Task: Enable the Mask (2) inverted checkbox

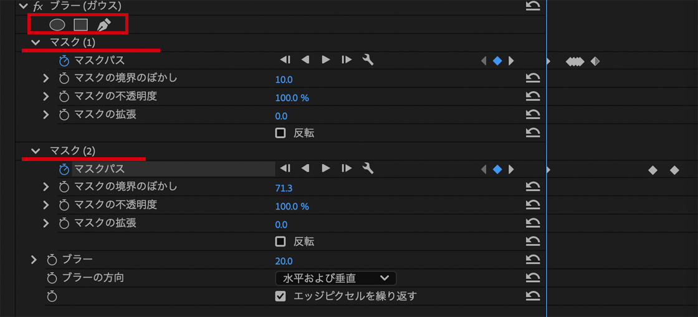Action: [x=280, y=241]
